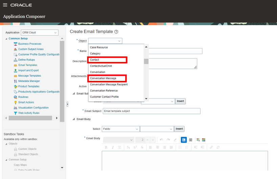
Task: Collapse the Email Body section
Action: point(74,119)
